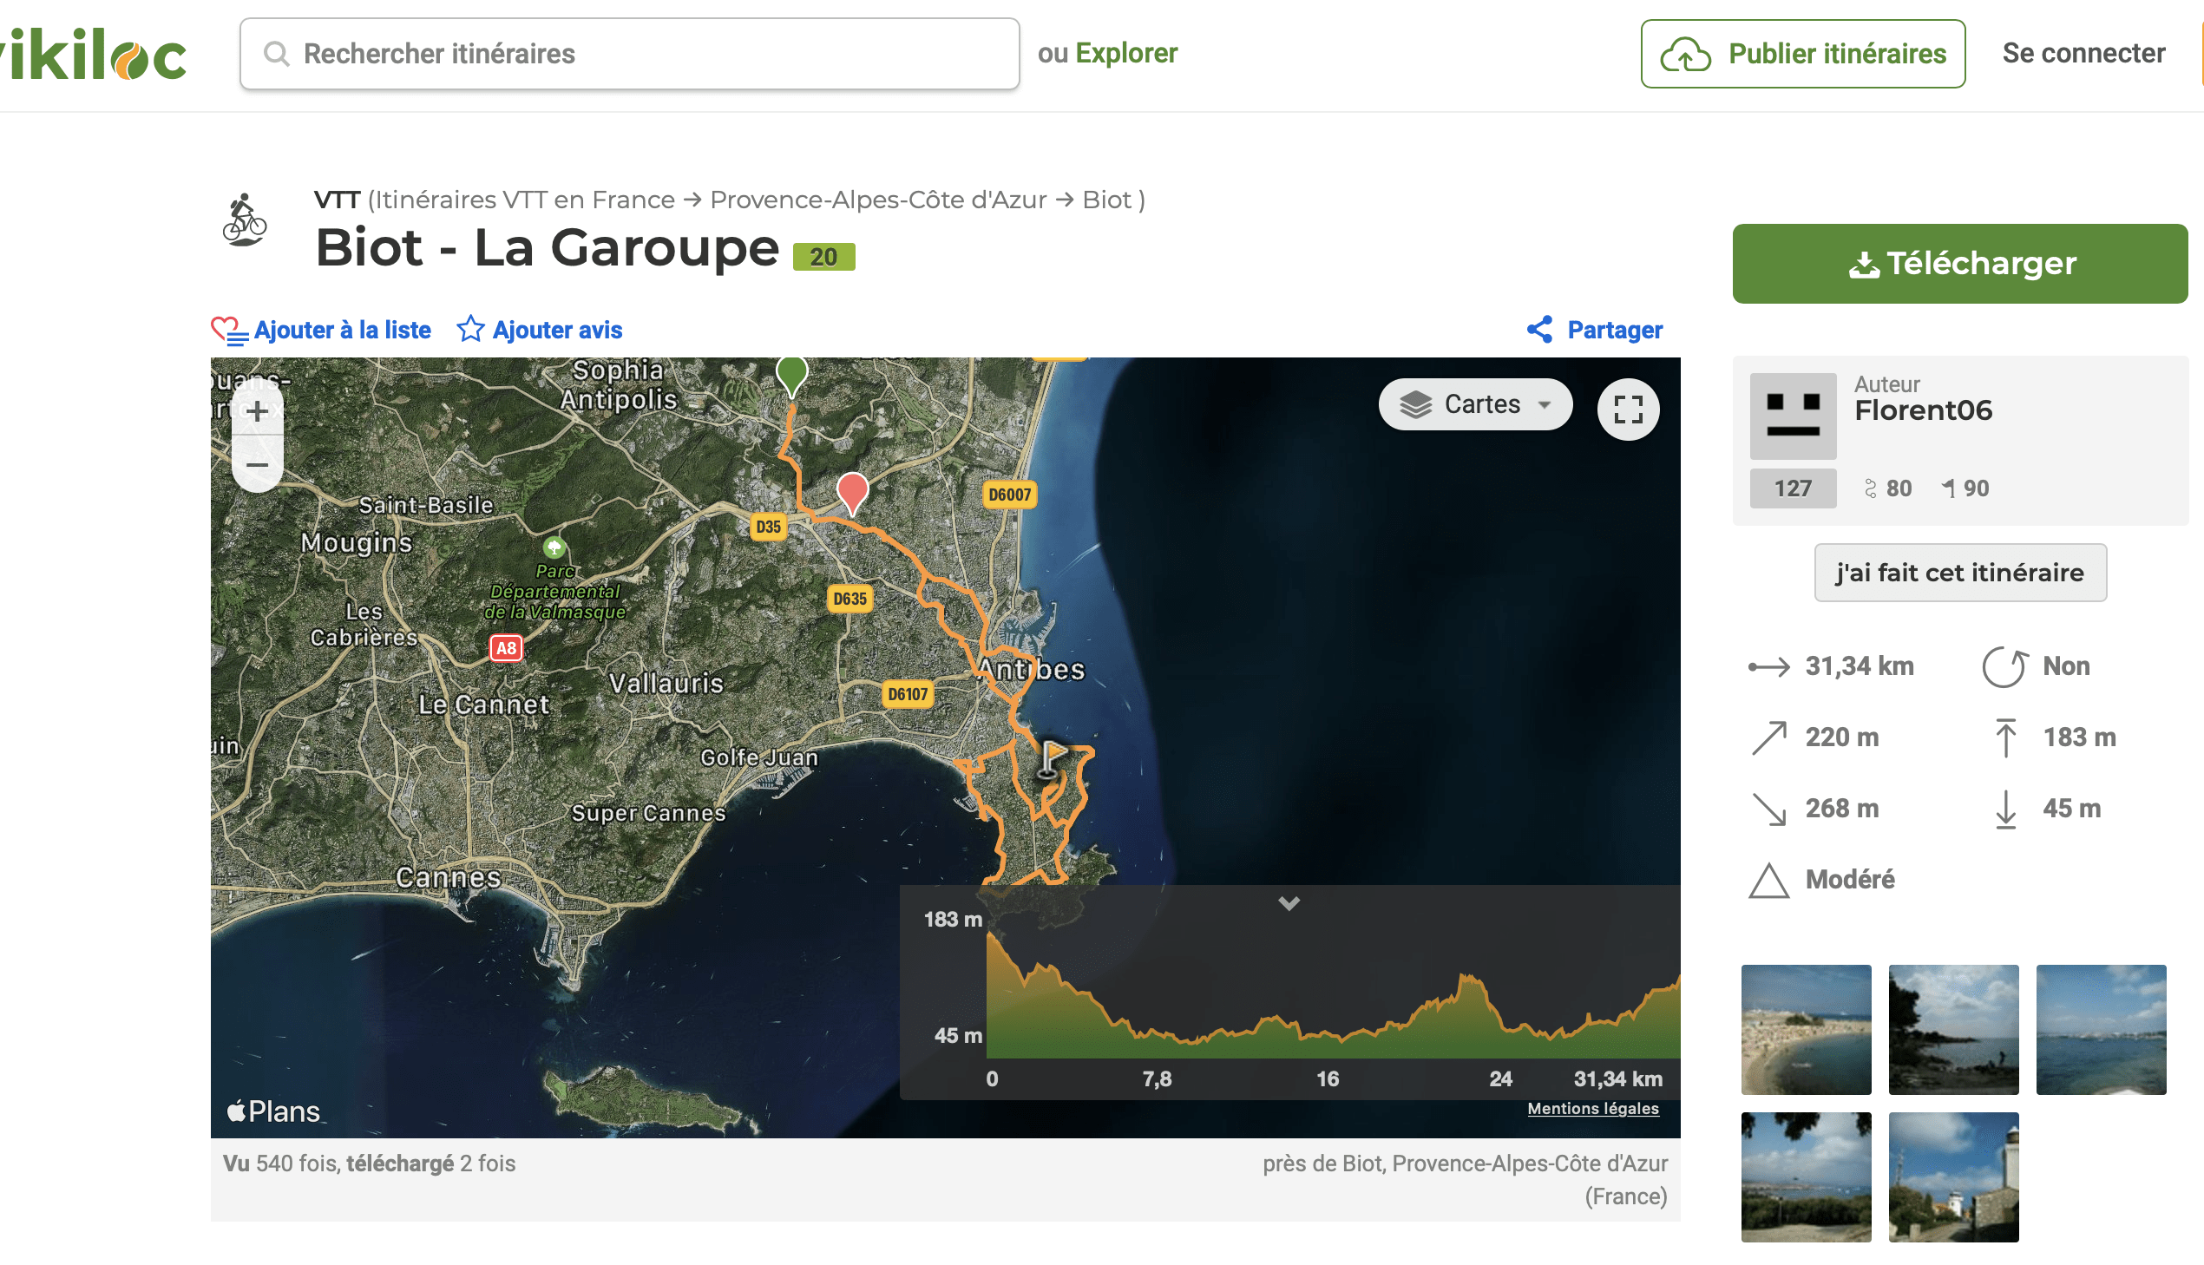Click the map zoom in plus button
The height and width of the screenshot is (1265, 2204).
click(x=257, y=411)
